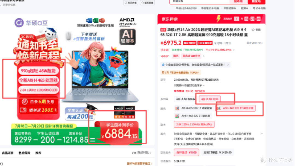Click the student 国补到手价 6884.15 price badge

[x=119, y=132]
